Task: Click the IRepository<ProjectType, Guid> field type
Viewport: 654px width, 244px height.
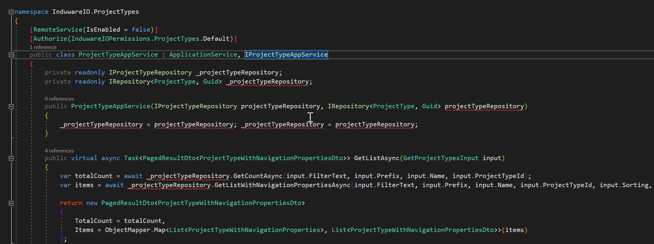Action: point(129,82)
